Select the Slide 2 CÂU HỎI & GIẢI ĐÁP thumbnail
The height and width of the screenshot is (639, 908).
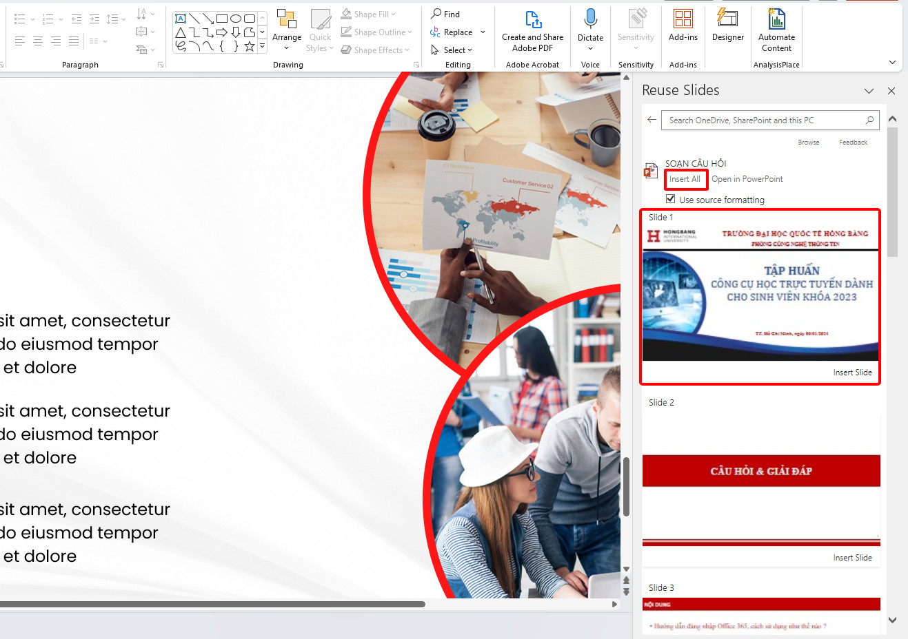(x=761, y=479)
